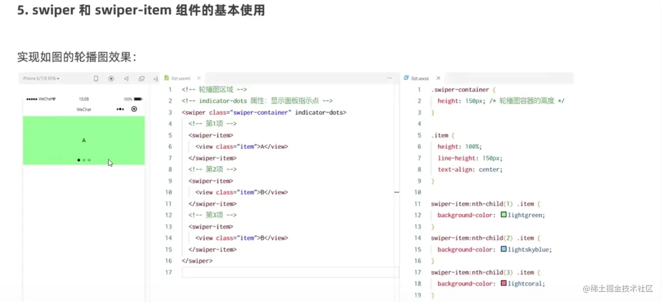Viewport: 662px width, 302px height.
Task: Click the comment line 第1项
Action: [x=212, y=124]
